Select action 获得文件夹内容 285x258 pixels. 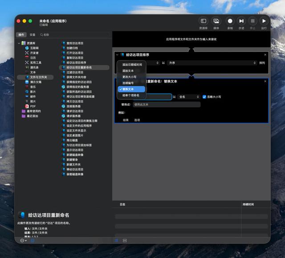[76, 77]
